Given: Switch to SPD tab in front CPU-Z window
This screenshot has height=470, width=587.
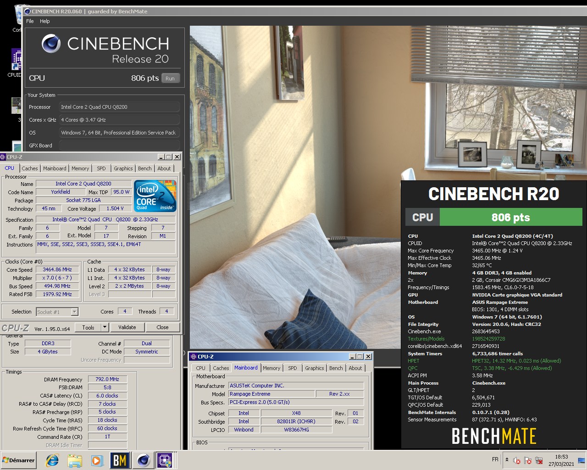Looking at the screenshot, I should click(101, 168).
